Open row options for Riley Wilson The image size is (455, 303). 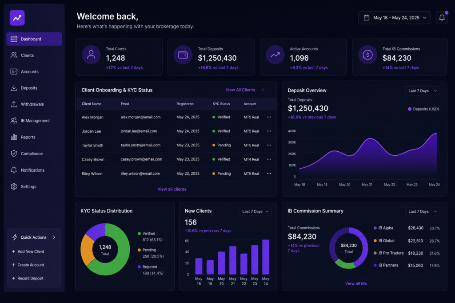point(269,173)
